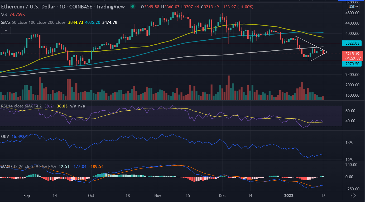Viewport: 365px width, 202px height.
Task: Collapse the indicator legend with arrow button
Action: (x=6, y=30)
